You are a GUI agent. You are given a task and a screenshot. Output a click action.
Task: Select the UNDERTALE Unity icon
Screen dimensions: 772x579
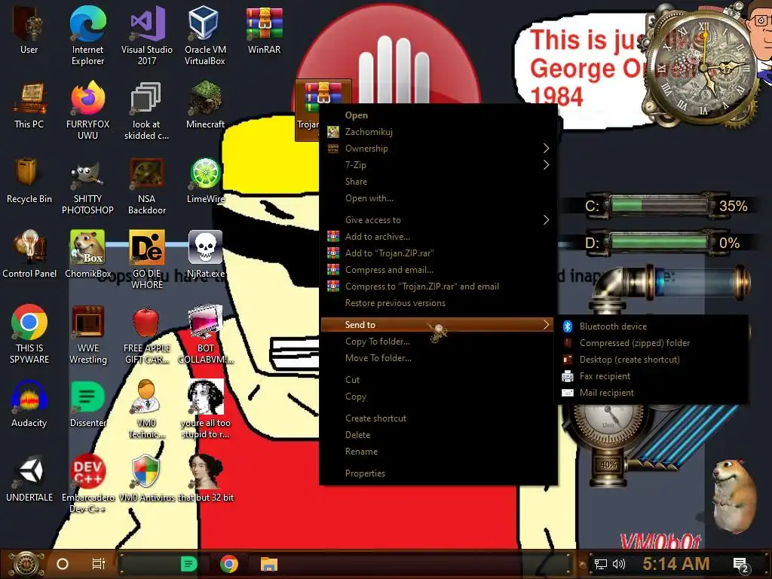pyautogui.click(x=29, y=479)
